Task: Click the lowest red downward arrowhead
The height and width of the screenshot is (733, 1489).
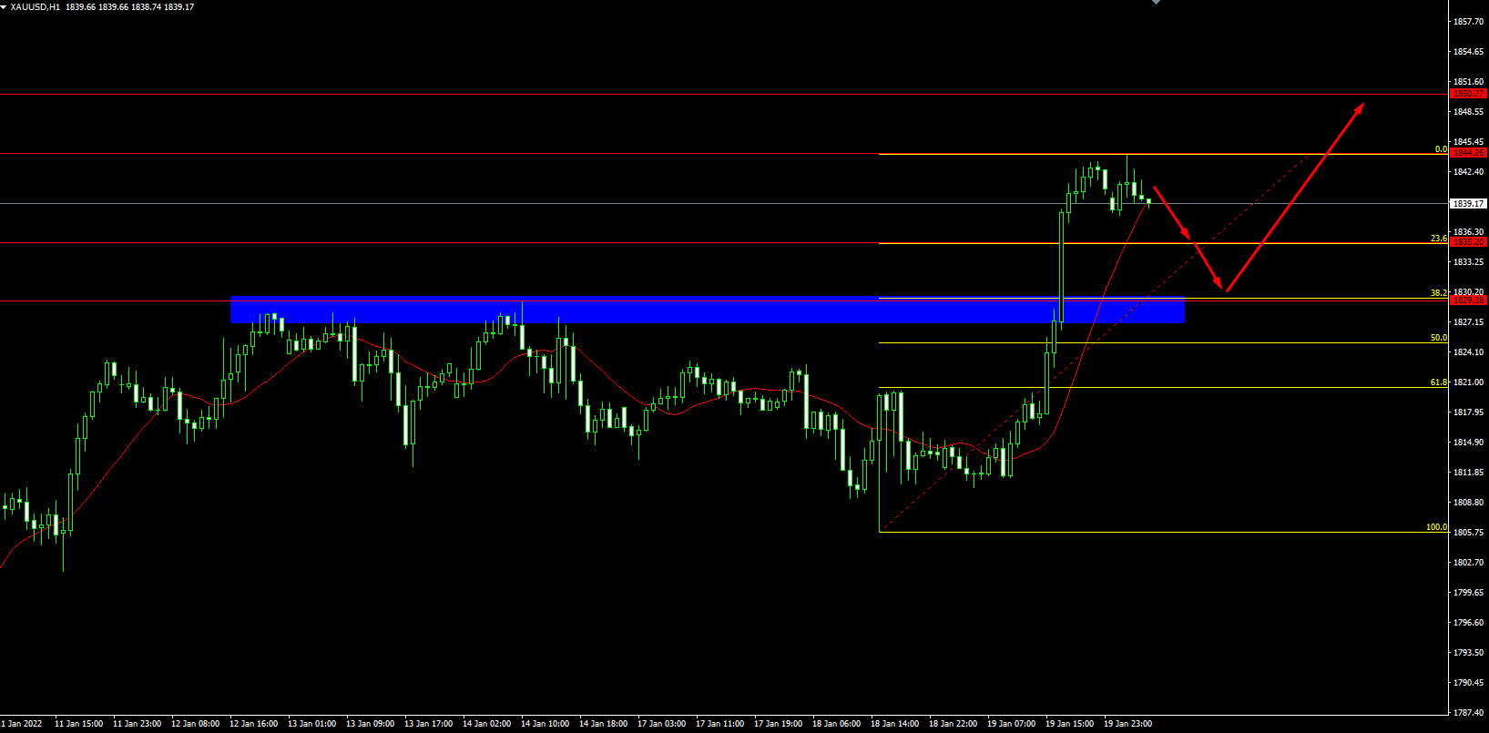Action: (1223, 287)
